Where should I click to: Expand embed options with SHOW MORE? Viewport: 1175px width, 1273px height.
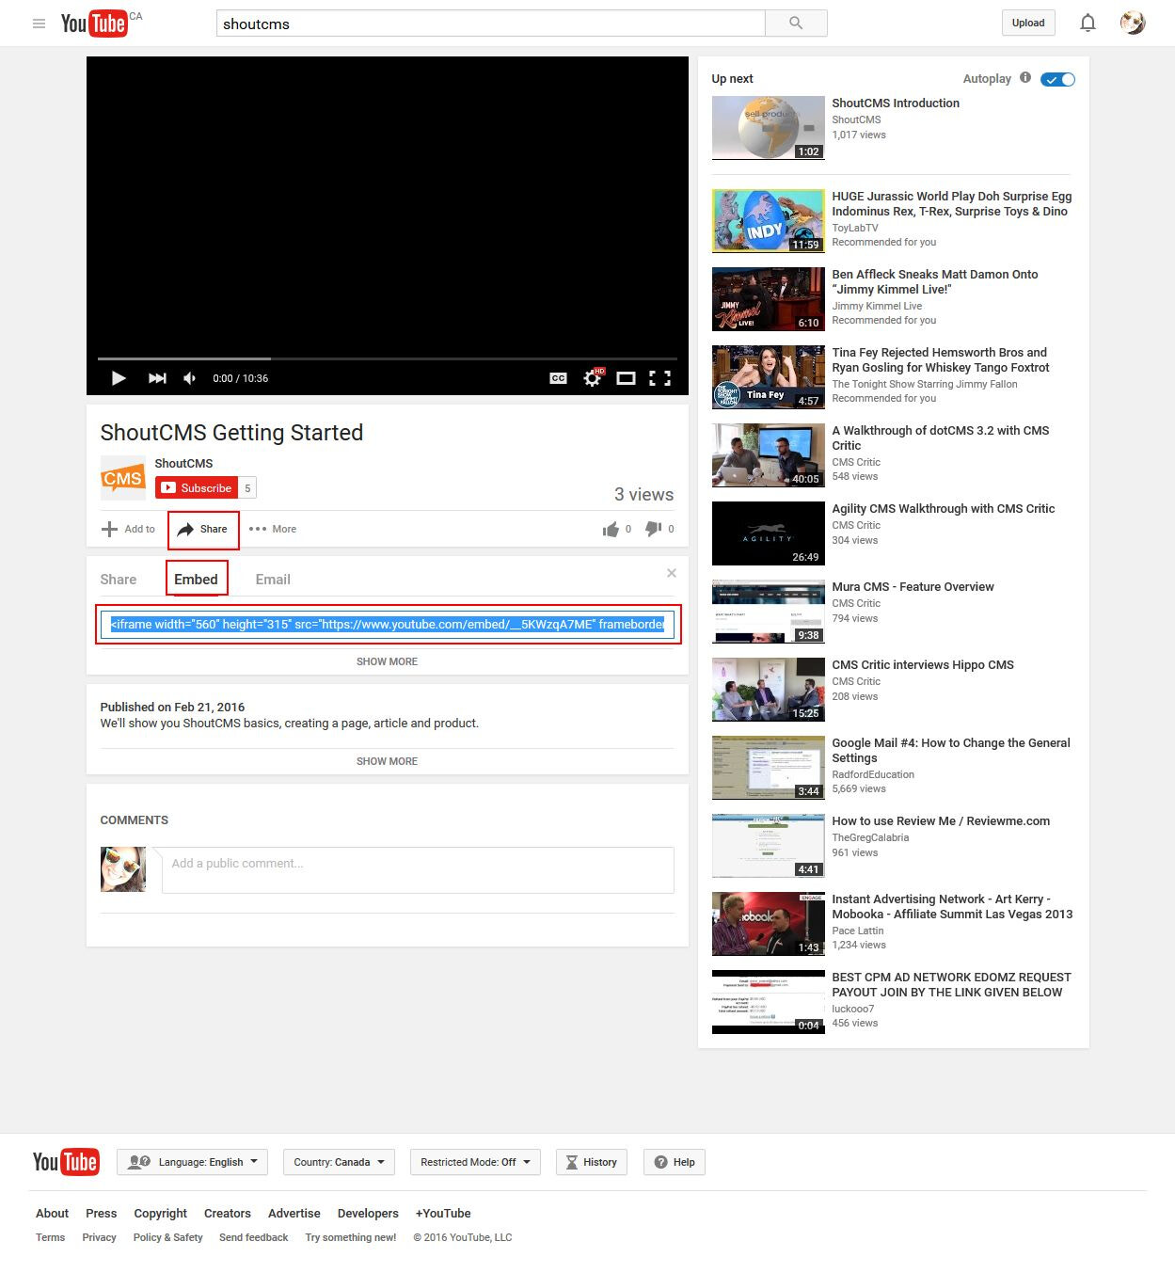pos(387,661)
